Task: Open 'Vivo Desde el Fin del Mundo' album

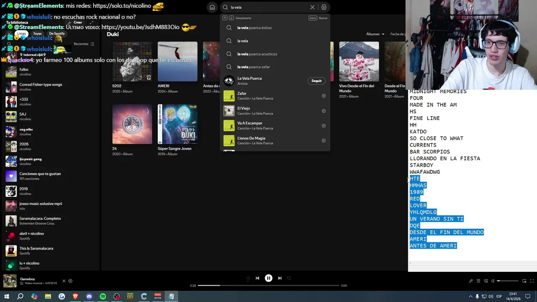Action: pyautogui.click(x=359, y=61)
